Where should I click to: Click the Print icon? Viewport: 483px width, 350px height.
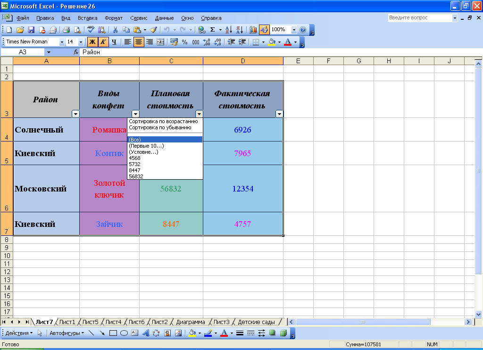66,30
